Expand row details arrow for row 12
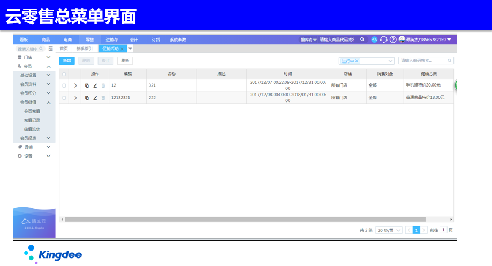 click(75, 85)
